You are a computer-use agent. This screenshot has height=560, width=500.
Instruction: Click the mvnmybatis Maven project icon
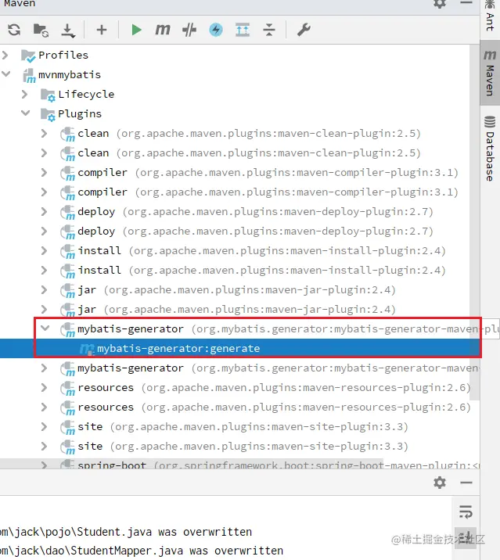pos(29,75)
